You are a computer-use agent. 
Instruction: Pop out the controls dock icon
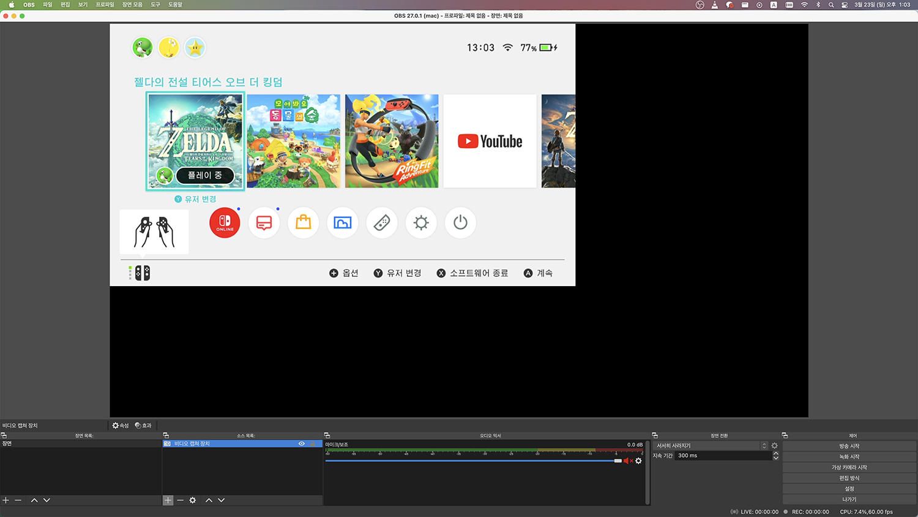tap(785, 436)
